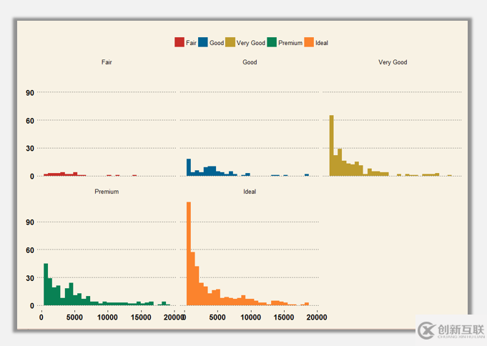Click the 'Ideal' facet panel title
This screenshot has height=346, width=487.
tap(250, 192)
